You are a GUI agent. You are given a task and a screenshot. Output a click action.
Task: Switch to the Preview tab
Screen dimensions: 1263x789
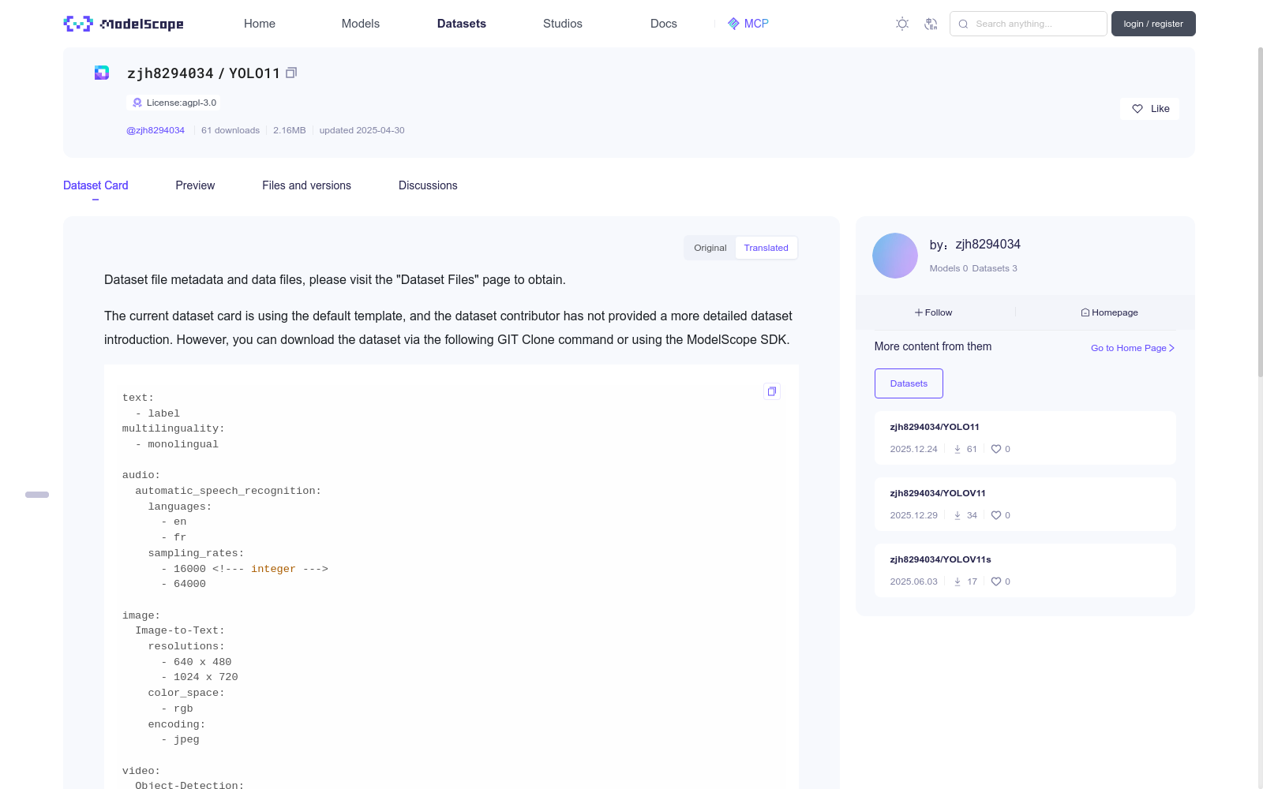(x=195, y=185)
